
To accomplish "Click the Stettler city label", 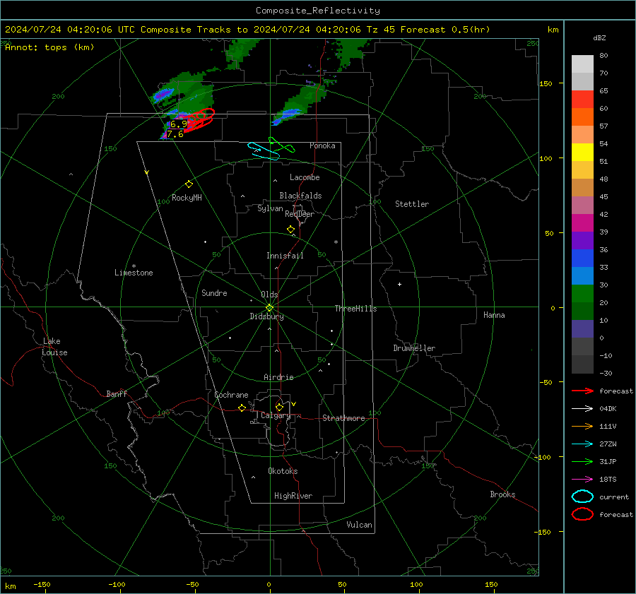I will [412, 204].
